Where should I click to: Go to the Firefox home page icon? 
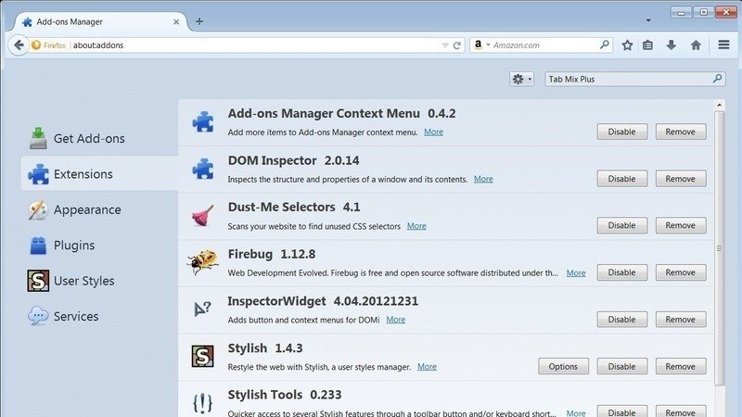[696, 45]
